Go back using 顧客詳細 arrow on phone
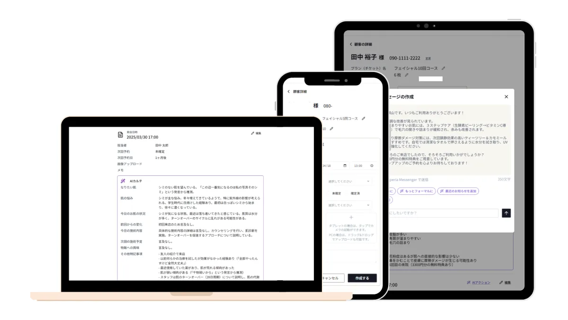Screen dimensions: 568x320 click(289, 91)
